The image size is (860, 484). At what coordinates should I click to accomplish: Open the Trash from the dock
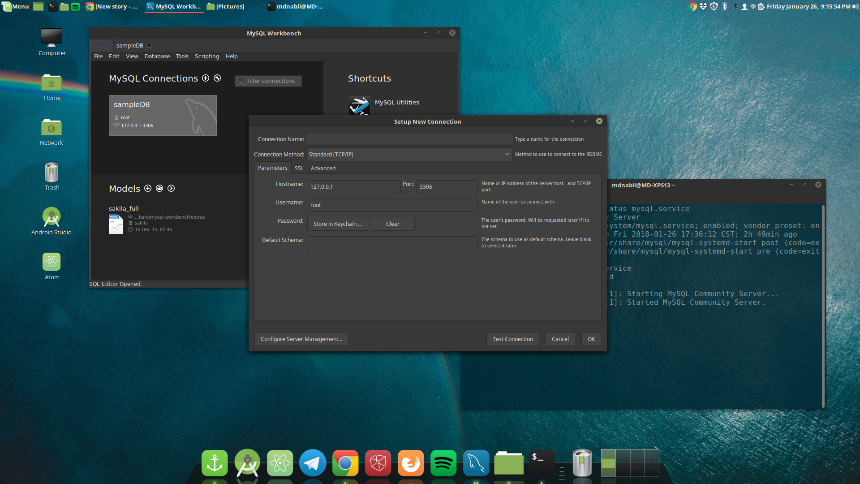582,463
